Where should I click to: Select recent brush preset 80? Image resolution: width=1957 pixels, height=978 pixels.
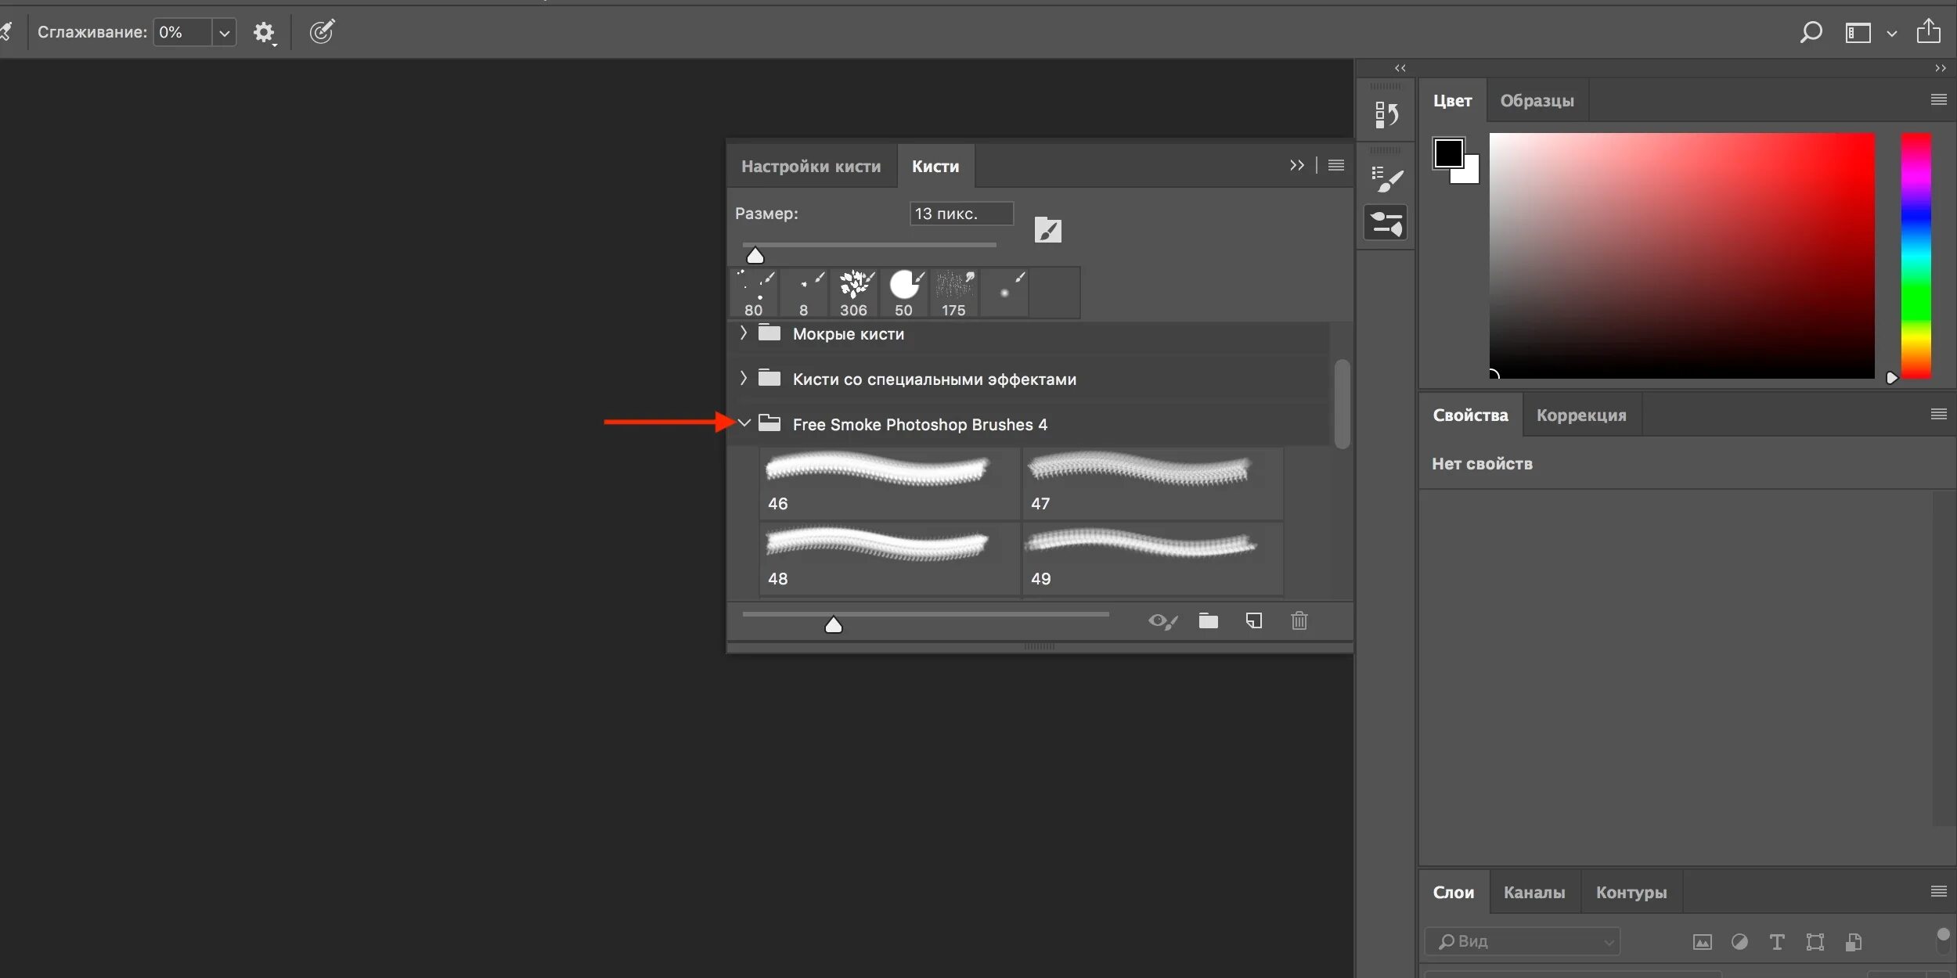[755, 293]
